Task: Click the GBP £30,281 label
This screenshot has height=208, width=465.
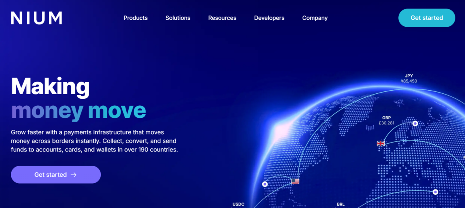Action: pyautogui.click(x=386, y=120)
